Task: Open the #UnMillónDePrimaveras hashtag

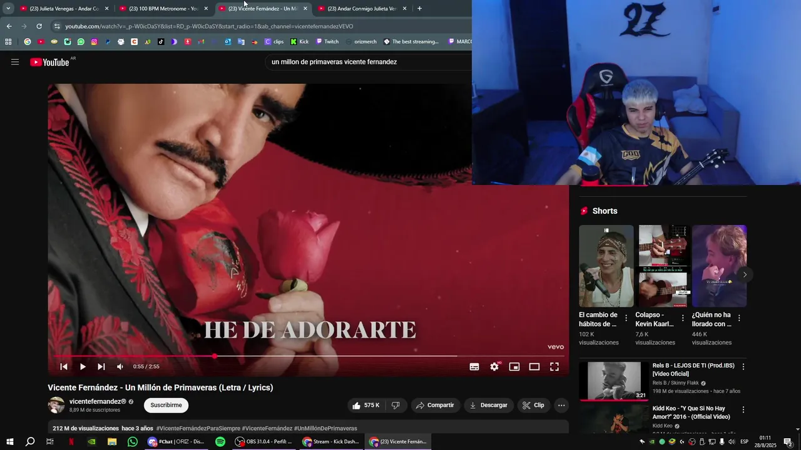Action: pos(325,429)
